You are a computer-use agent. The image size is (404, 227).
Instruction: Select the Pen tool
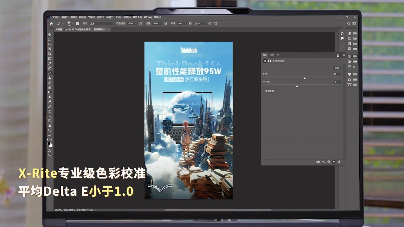click(x=50, y=106)
